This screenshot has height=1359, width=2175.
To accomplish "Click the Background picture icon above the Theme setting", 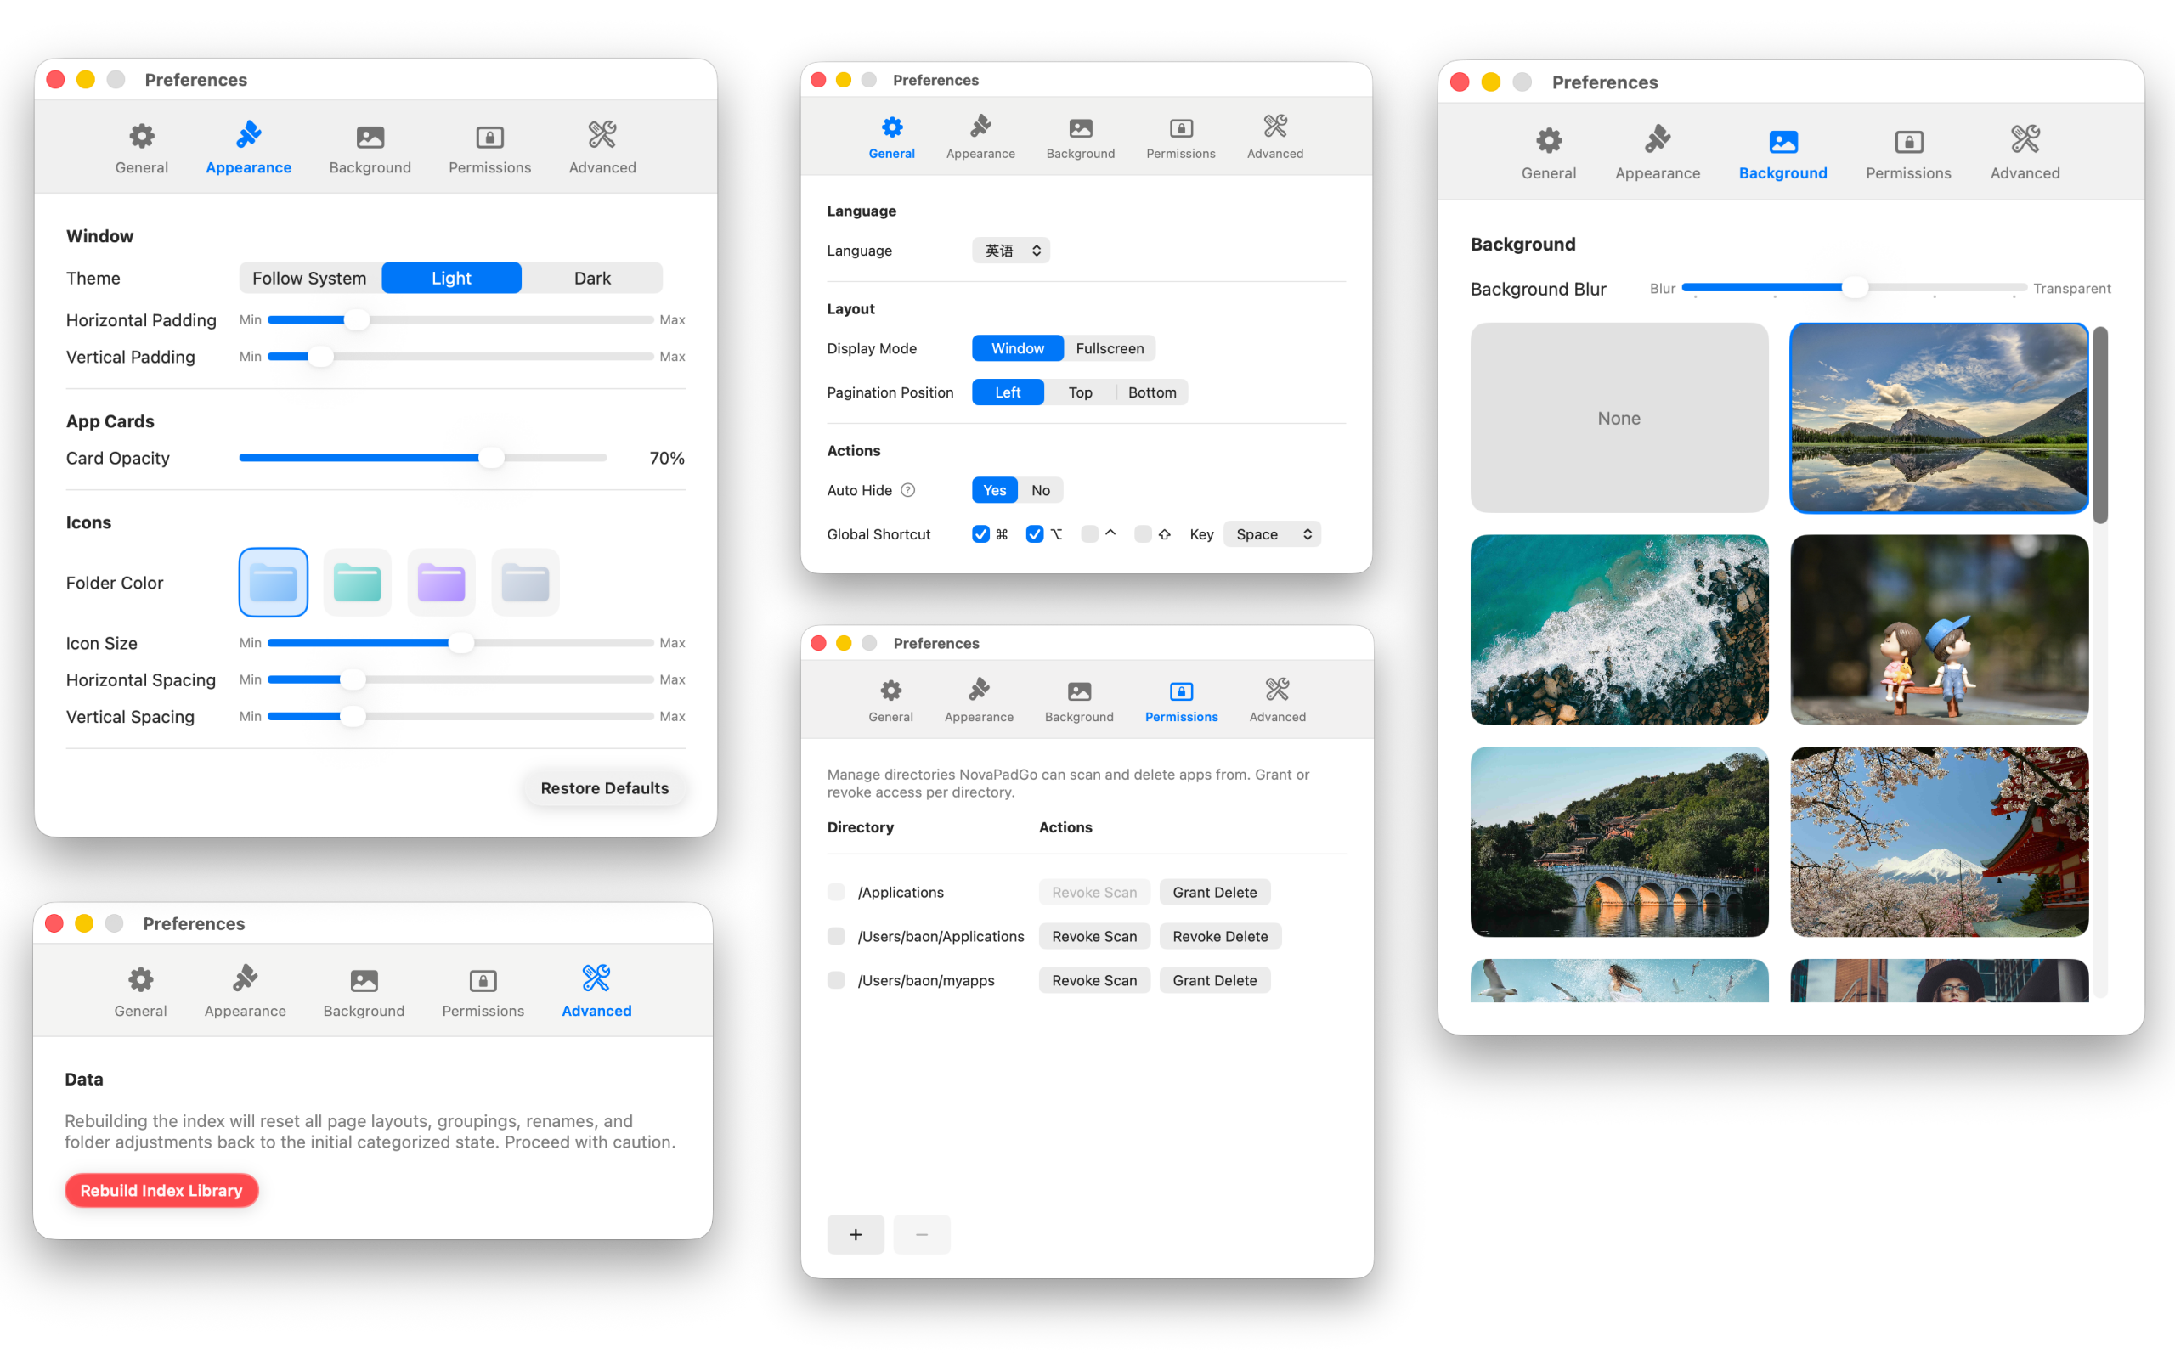I will tap(370, 137).
